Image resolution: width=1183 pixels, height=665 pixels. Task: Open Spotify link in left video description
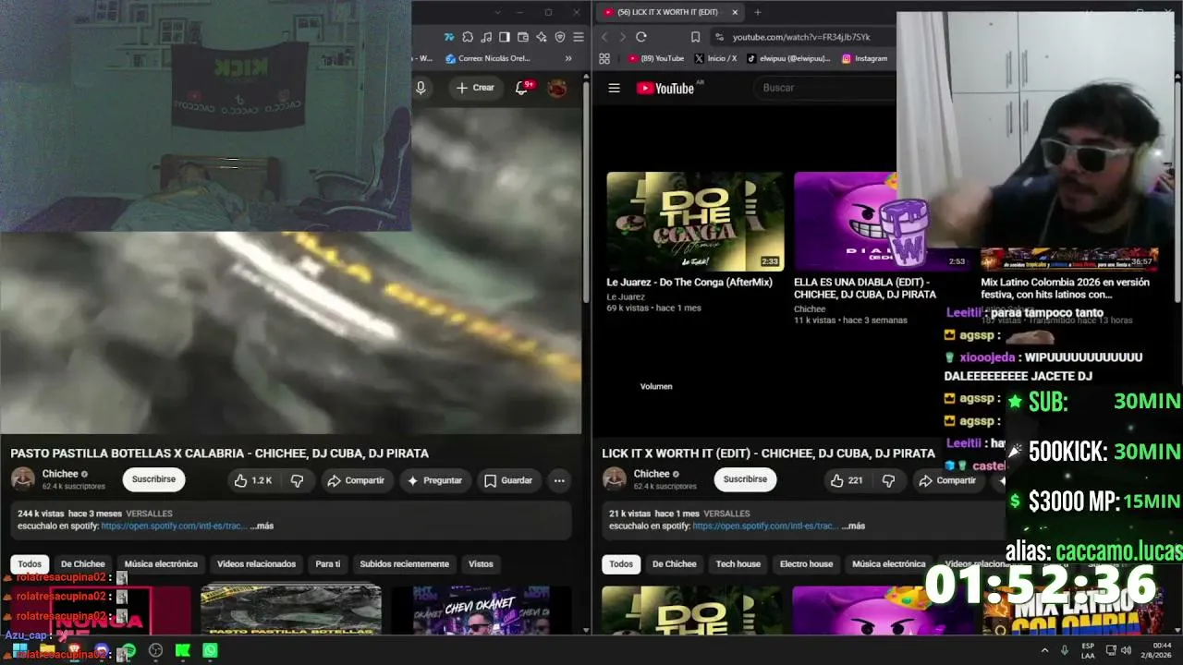[173, 526]
